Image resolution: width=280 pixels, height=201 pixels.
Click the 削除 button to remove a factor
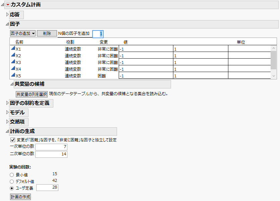click(47, 33)
